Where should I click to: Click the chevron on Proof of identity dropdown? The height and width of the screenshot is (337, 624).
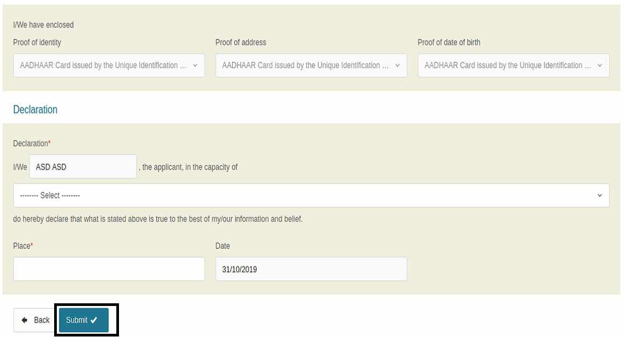coord(196,65)
